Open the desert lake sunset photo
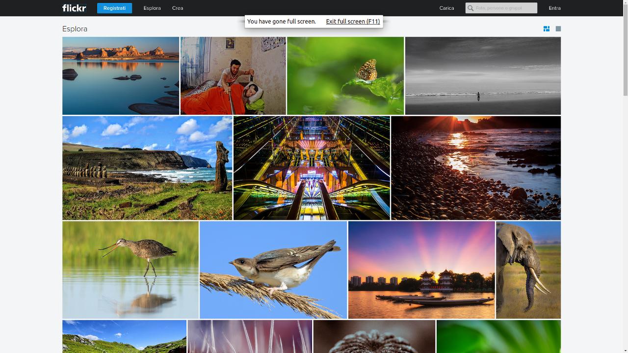Screen dimensions: 628x353 121,76
